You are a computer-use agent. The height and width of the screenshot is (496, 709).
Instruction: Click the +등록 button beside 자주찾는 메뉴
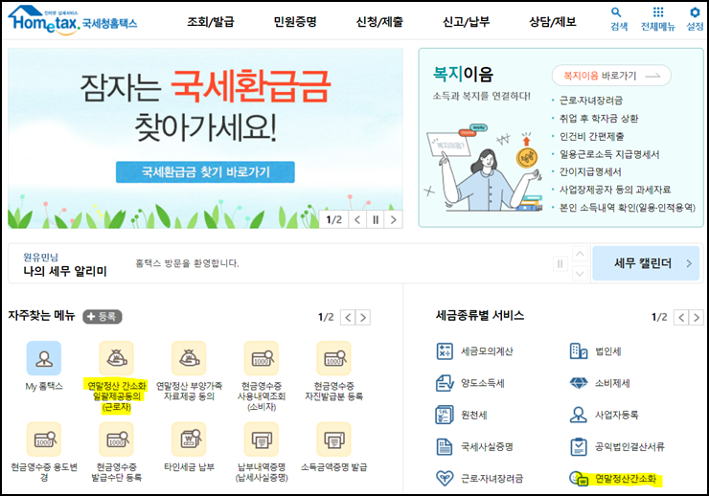[103, 317]
